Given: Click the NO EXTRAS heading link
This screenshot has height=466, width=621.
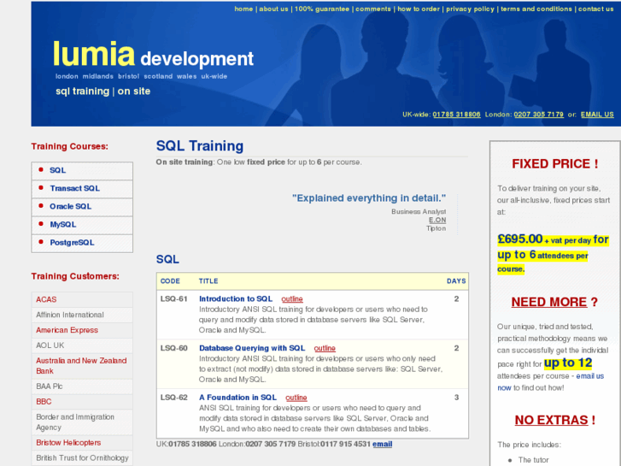Looking at the screenshot, I should tap(551, 420).
